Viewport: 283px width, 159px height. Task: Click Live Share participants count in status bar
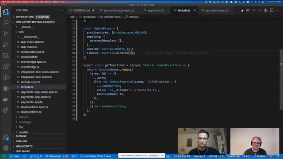pyautogui.click(x=74, y=156)
